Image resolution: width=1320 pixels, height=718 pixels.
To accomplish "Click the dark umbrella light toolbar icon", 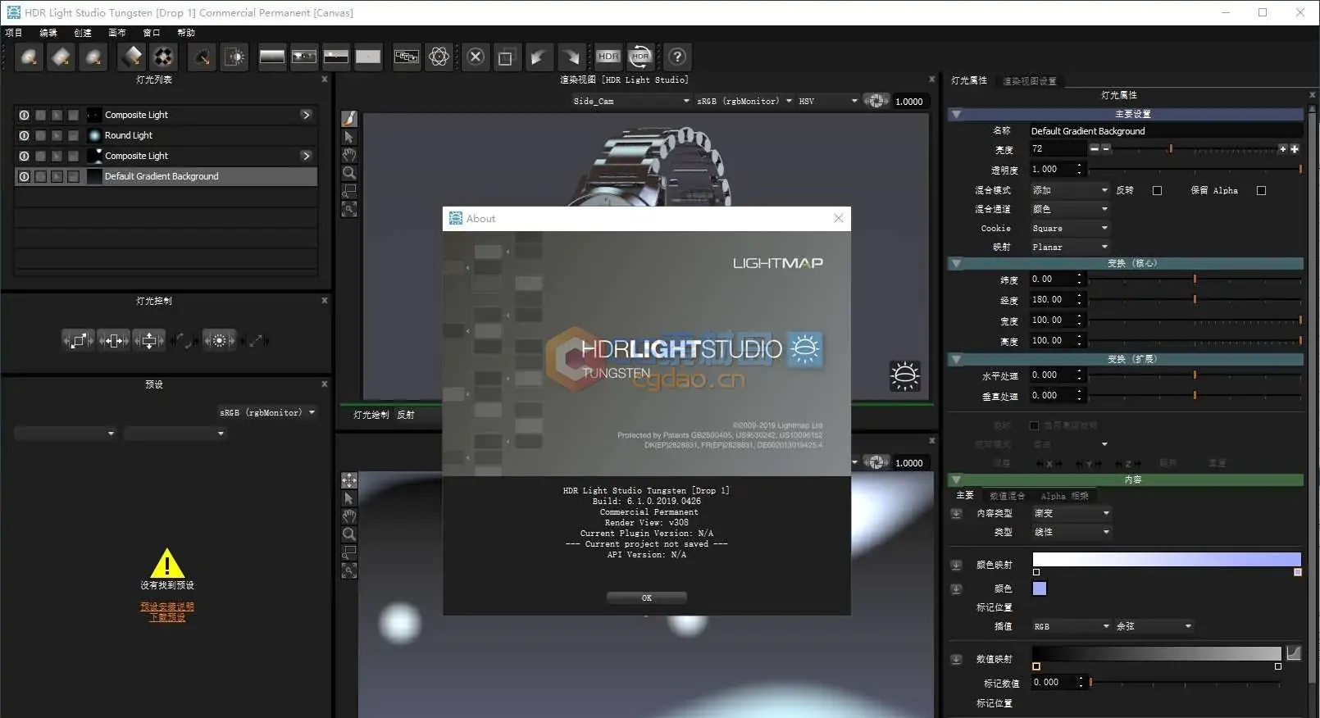I will (x=202, y=57).
